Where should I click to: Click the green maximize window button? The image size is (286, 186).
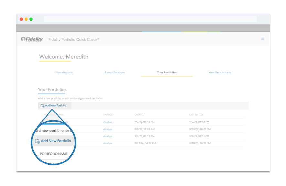[x=31, y=19]
